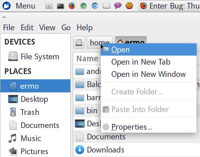Select ermo home in Places sidebar
200x157 pixels.
(x=36, y=86)
